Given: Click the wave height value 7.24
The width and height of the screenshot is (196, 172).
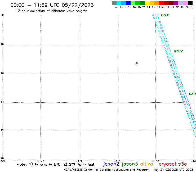Looking at the screenshot, I should click(x=178, y=80).
